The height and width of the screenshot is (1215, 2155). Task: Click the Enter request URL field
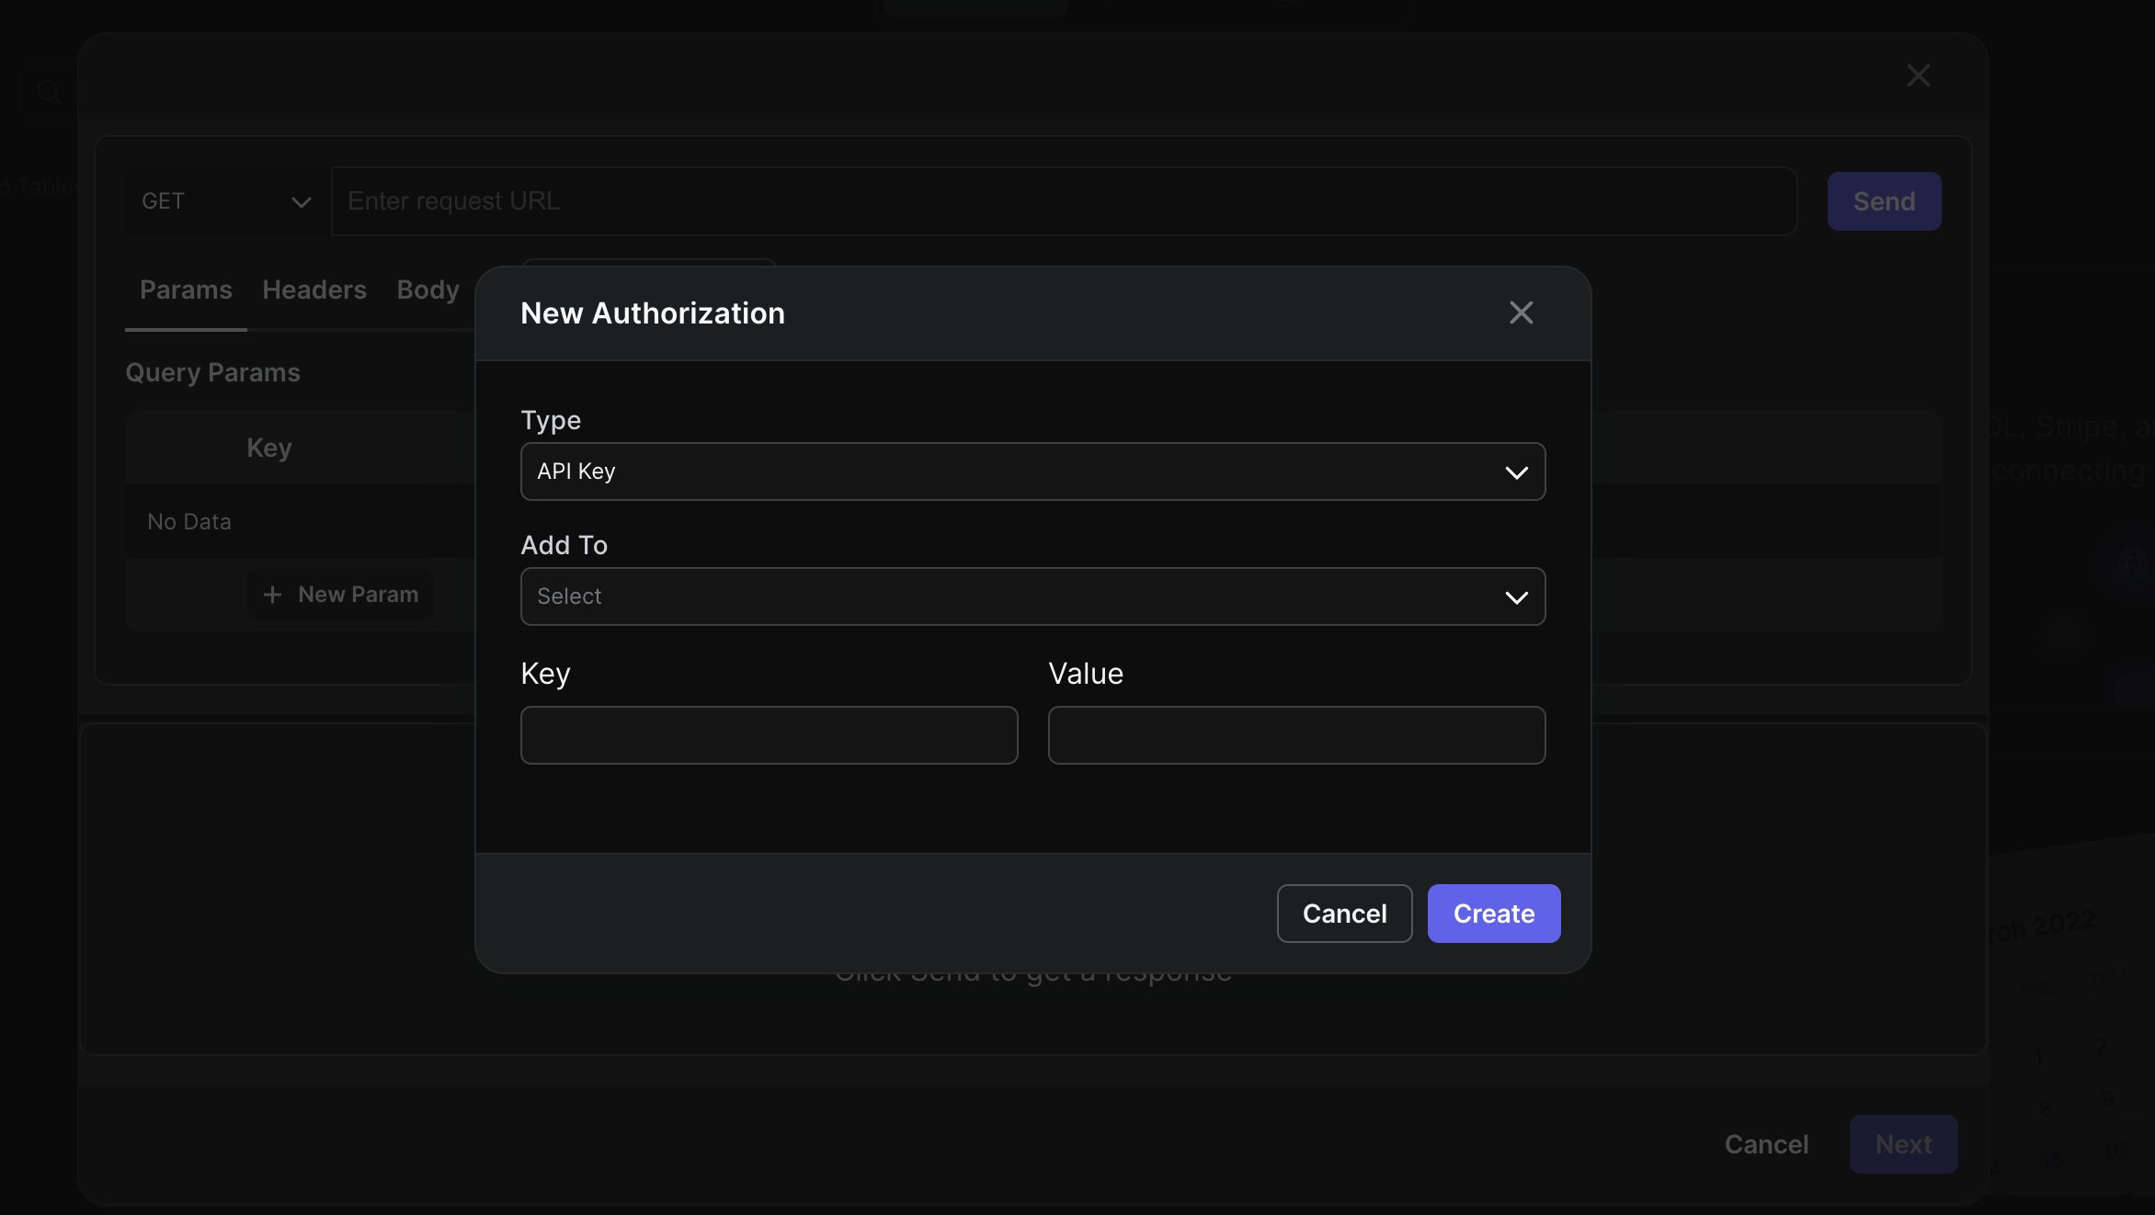tap(1064, 201)
